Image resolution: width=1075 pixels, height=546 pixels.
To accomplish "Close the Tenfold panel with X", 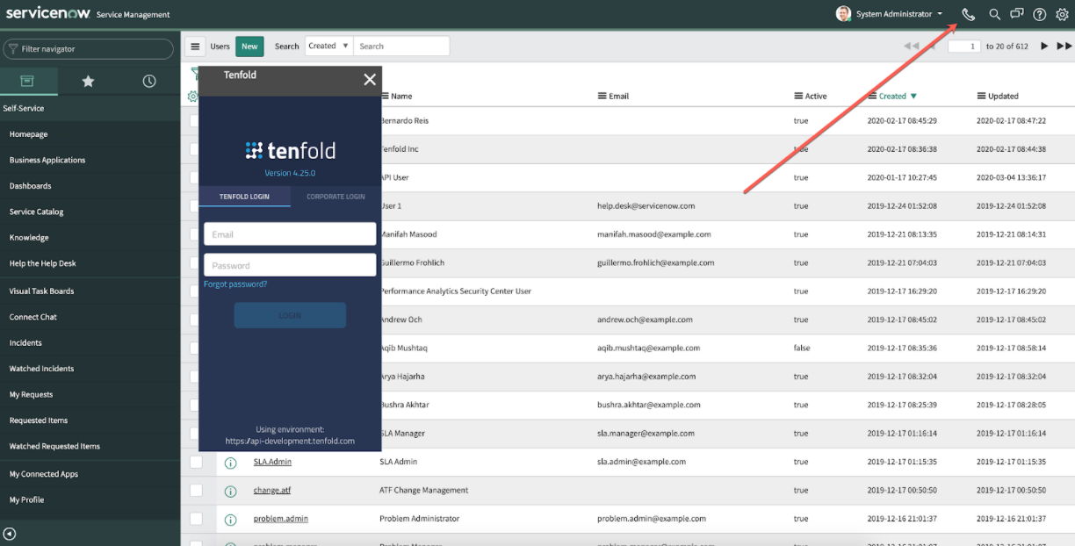I will pyautogui.click(x=370, y=79).
